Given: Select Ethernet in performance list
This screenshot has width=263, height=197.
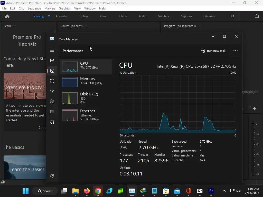Looking at the screenshot, I should click(x=86, y=115).
